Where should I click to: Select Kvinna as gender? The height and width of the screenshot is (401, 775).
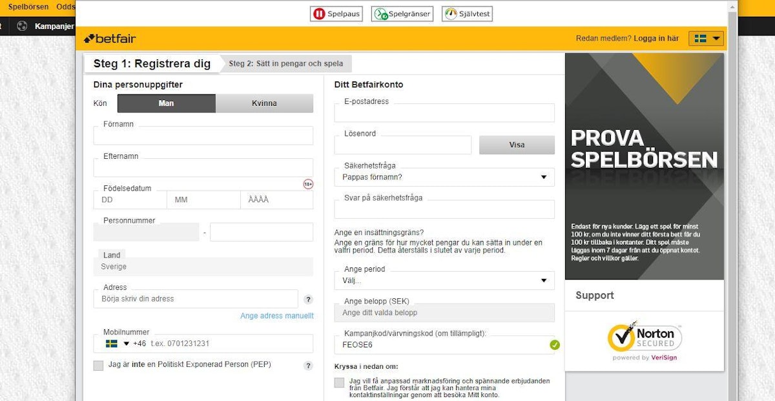click(x=264, y=103)
